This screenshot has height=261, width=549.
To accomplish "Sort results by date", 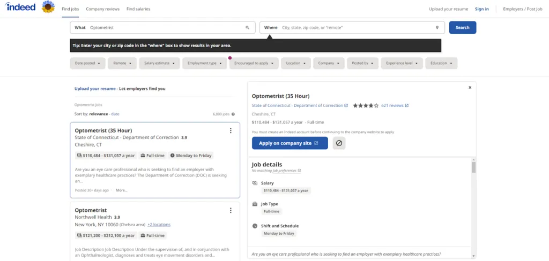I will tap(115, 114).
